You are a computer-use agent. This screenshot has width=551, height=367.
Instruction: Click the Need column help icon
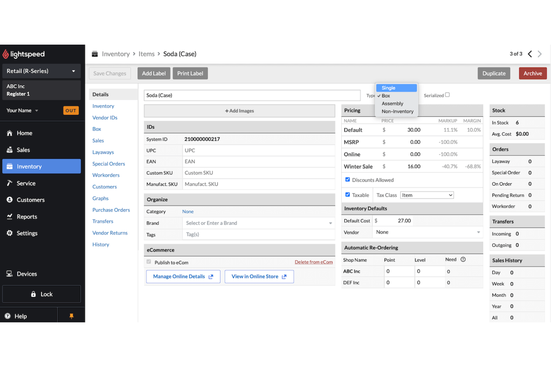[463, 260]
